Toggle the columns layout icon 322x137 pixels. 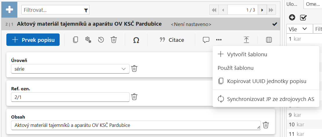[x=269, y=40]
